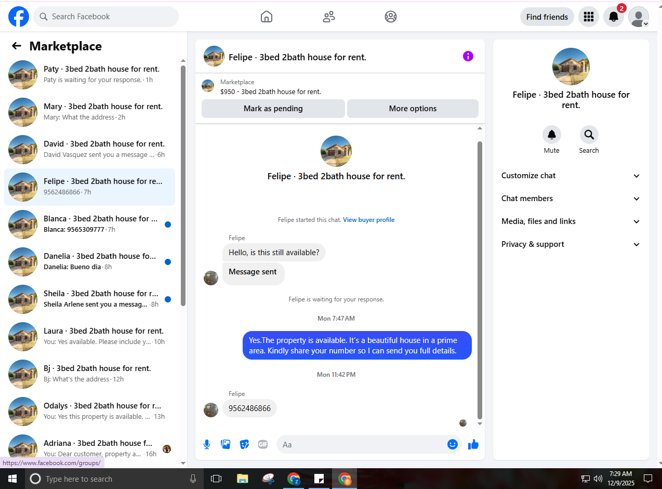Open Danelia's unread conversation

pos(89,262)
